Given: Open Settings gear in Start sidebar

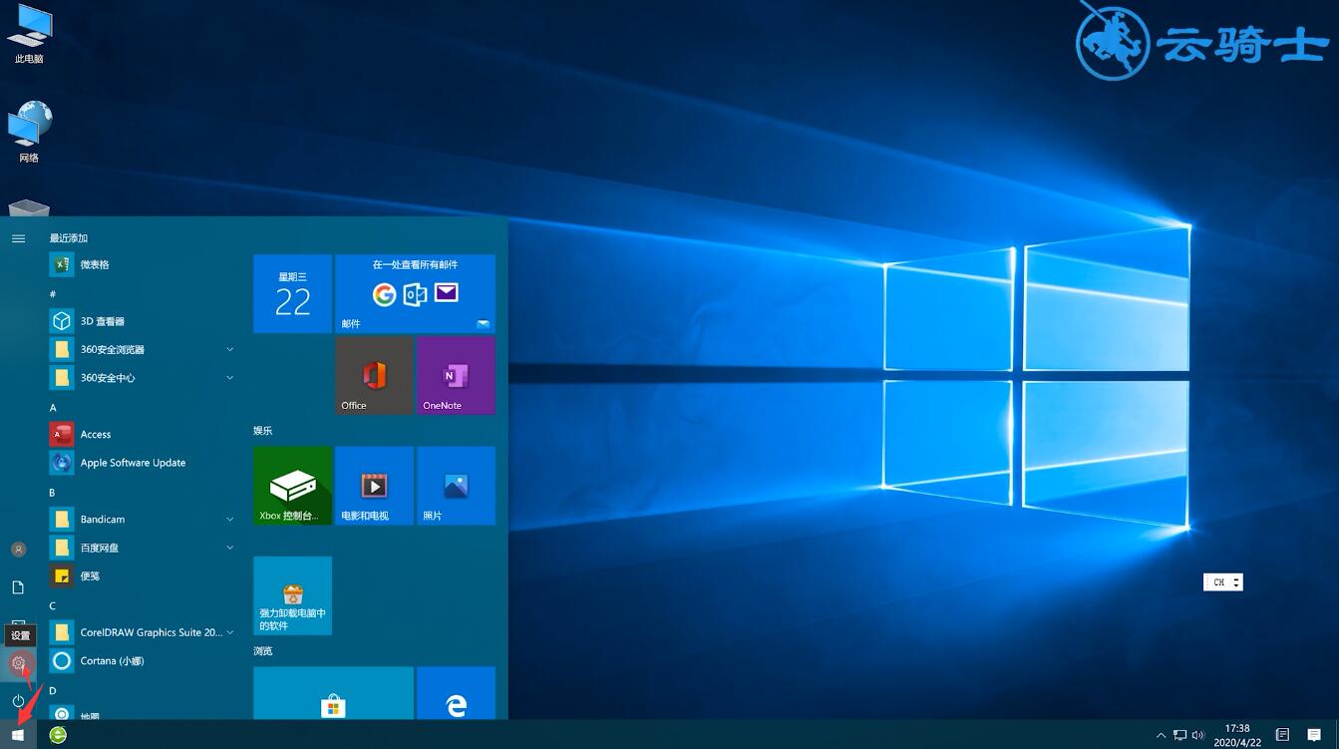Looking at the screenshot, I should [x=18, y=662].
